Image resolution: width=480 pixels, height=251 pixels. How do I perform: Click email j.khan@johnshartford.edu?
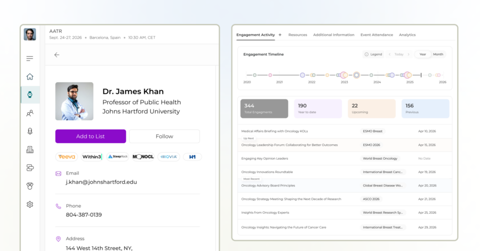point(101,182)
